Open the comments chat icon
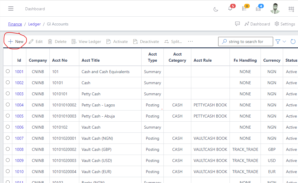298x183 pixels. [x=237, y=24]
